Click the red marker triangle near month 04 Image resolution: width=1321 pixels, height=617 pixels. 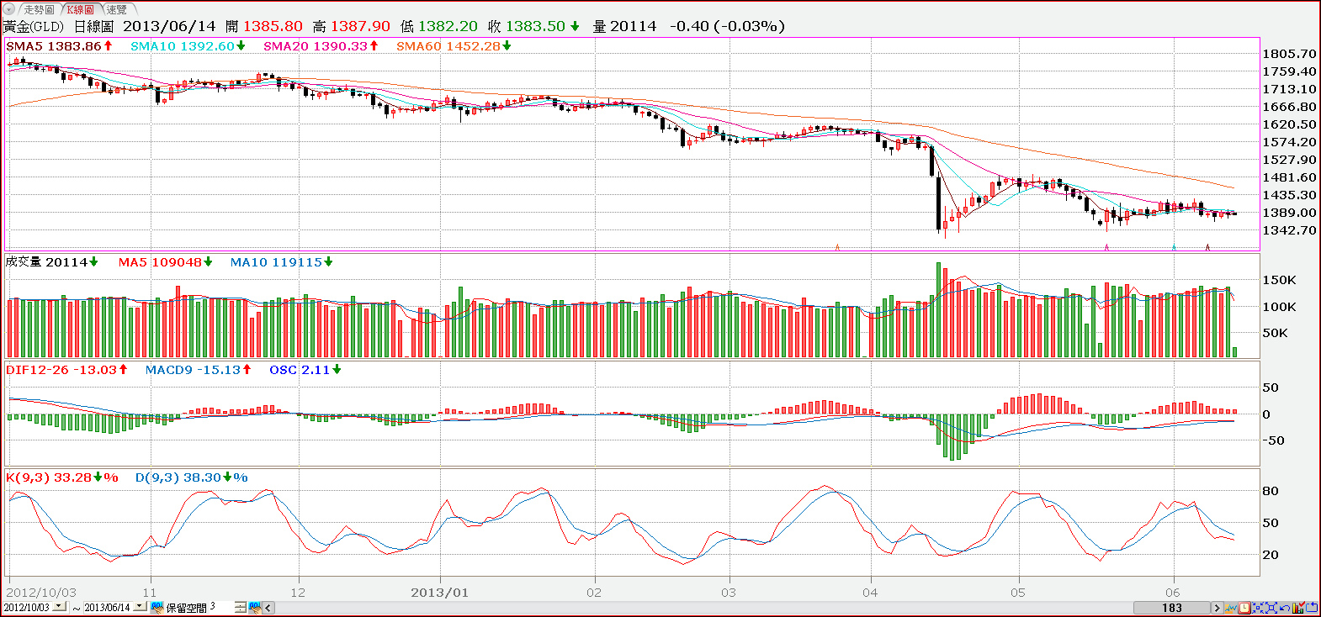[x=837, y=247]
